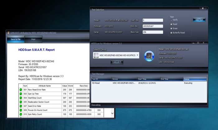Click the round blue test tasks icon

[148, 56]
